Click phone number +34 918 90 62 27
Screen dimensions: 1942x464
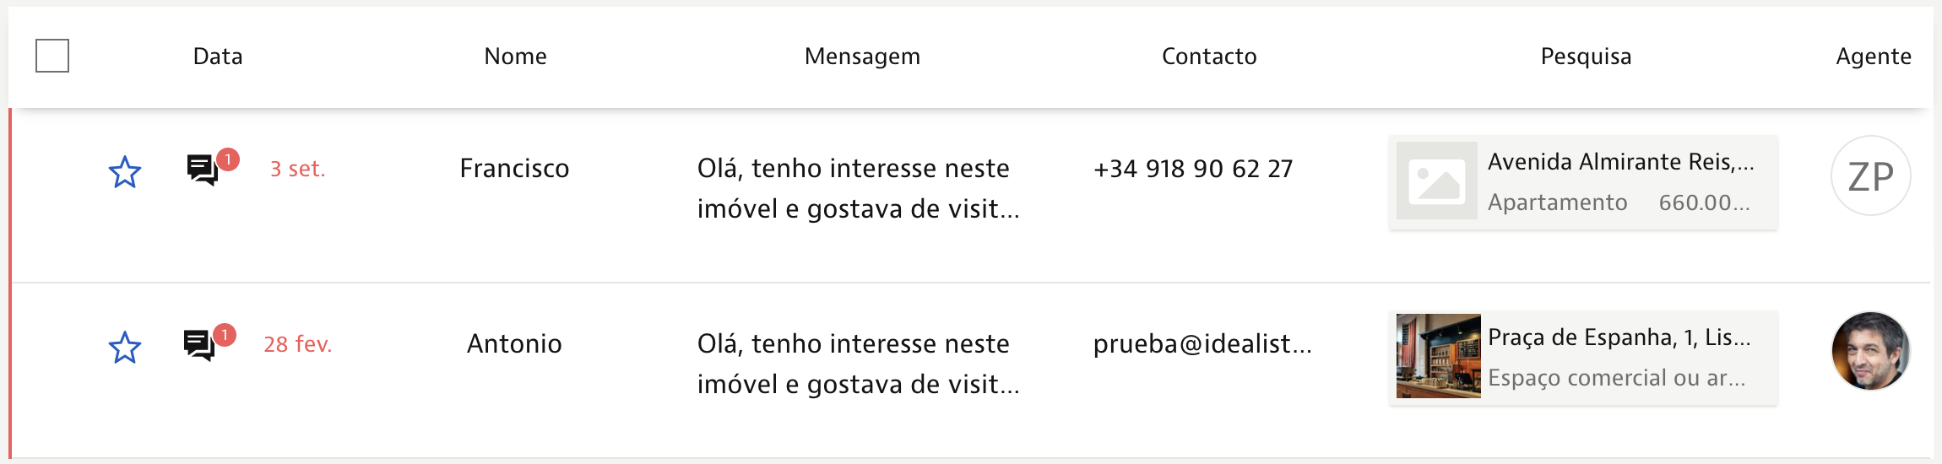point(1193,169)
